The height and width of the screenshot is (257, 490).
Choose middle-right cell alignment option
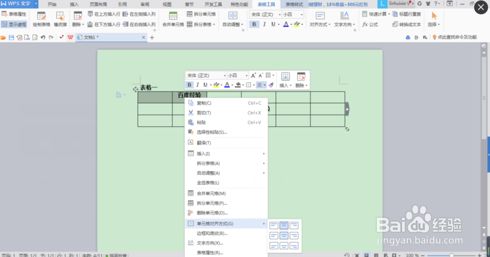pyautogui.click(x=294, y=235)
